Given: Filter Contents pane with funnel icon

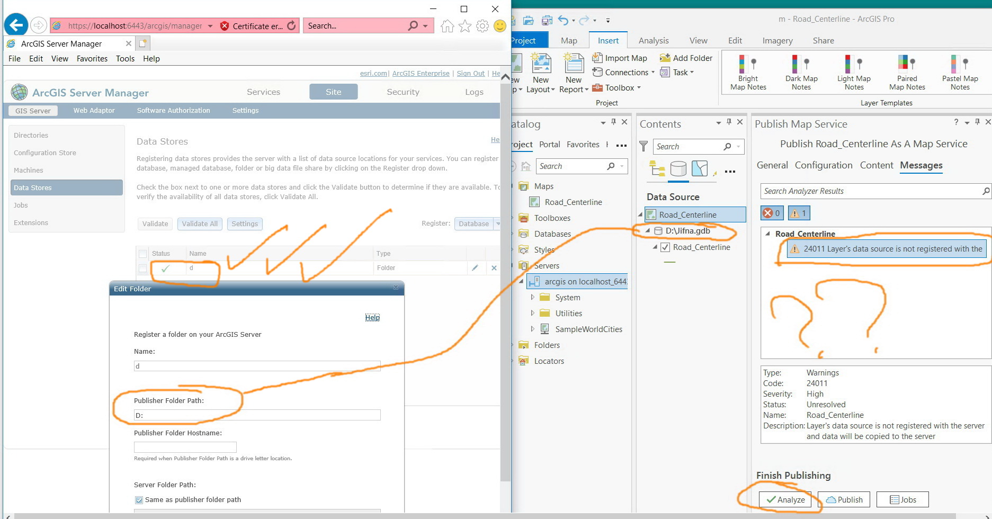Looking at the screenshot, I should tap(644, 146).
